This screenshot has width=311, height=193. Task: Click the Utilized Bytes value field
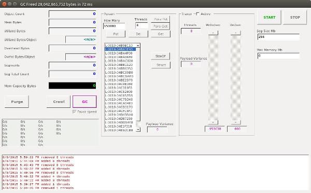coord(73,31)
